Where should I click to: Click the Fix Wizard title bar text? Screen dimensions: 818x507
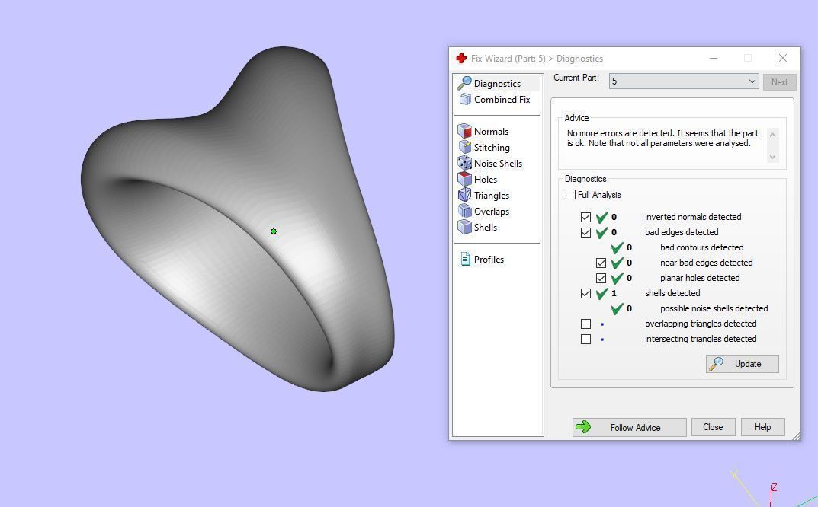tap(537, 59)
